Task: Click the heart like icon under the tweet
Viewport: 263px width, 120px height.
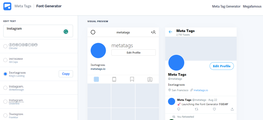Action: pyautogui.click(x=214, y=109)
